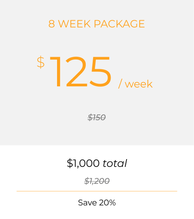This screenshot has height=219, width=194.
Task: Select the crossed-out $150 price
Action: [97, 117]
